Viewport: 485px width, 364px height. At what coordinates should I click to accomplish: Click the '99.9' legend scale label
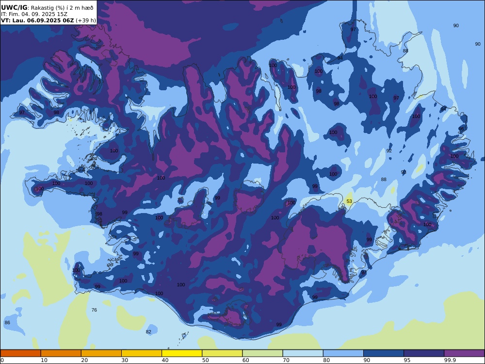point(450,360)
